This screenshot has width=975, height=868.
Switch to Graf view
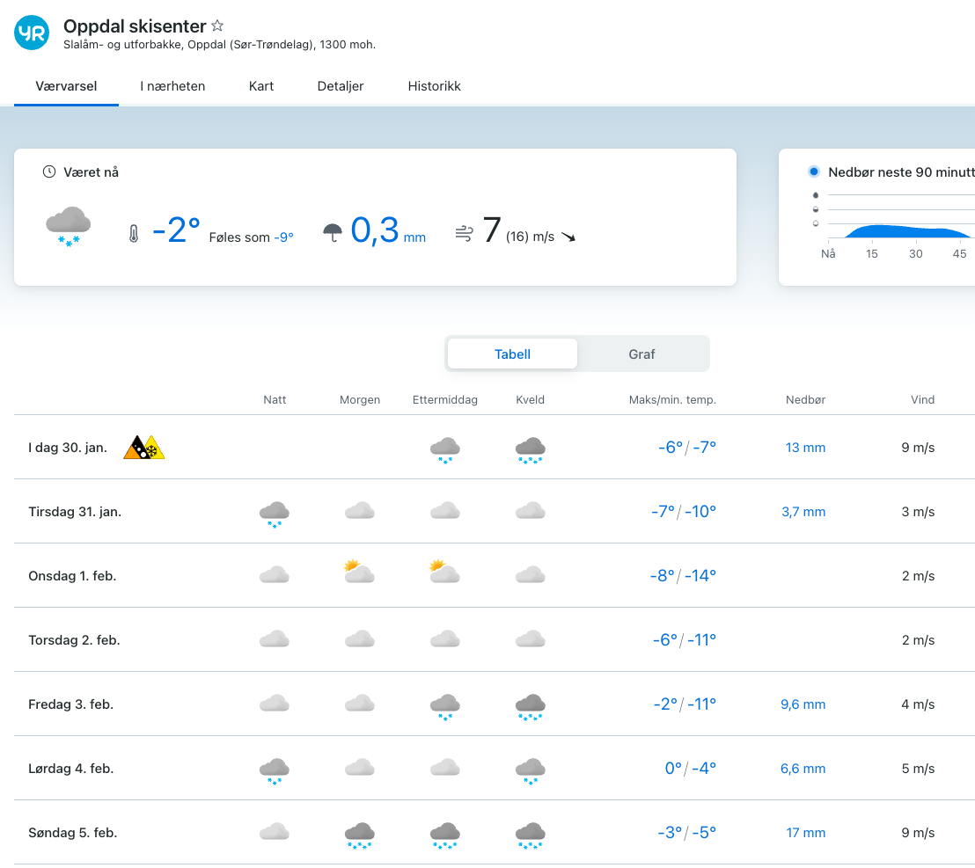tap(641, 354)
